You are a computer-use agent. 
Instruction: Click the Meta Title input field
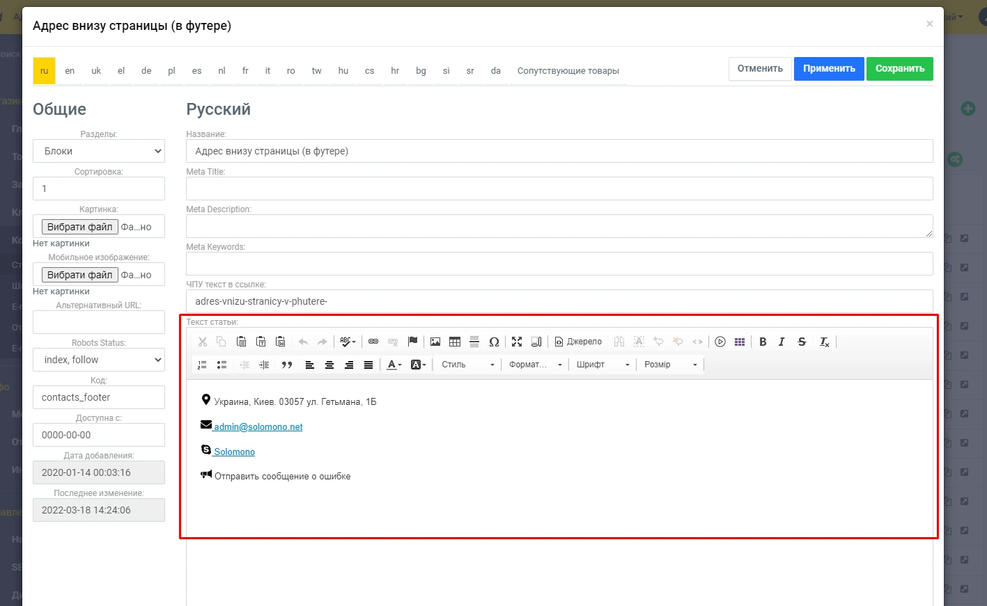(559, 189)
